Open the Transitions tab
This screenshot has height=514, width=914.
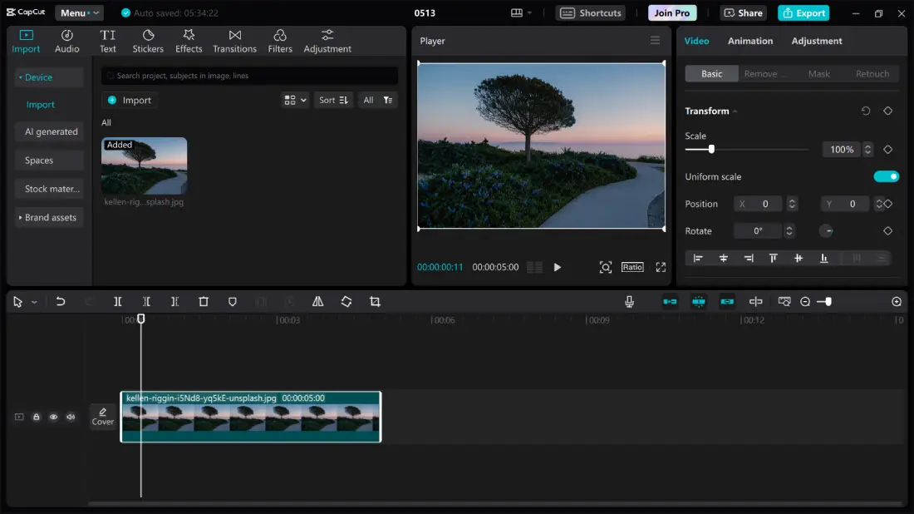[x=234, y=41]
